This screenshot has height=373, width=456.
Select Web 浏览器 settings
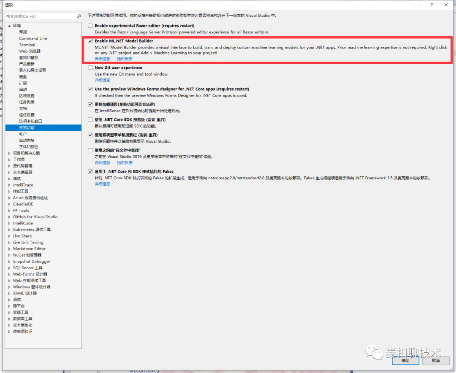coord(30,51)
